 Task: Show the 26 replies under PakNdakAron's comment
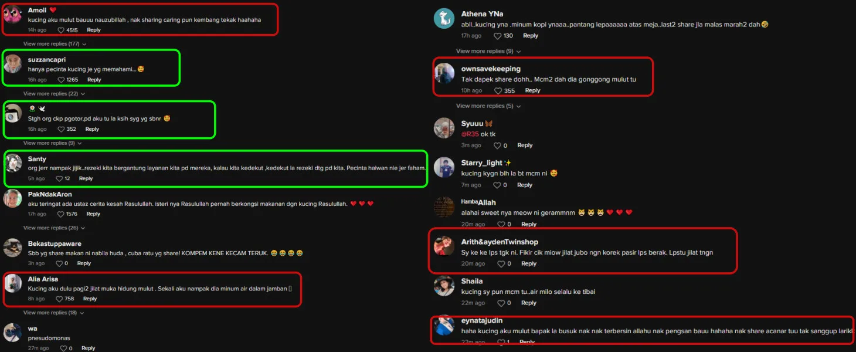coord(54,228)
